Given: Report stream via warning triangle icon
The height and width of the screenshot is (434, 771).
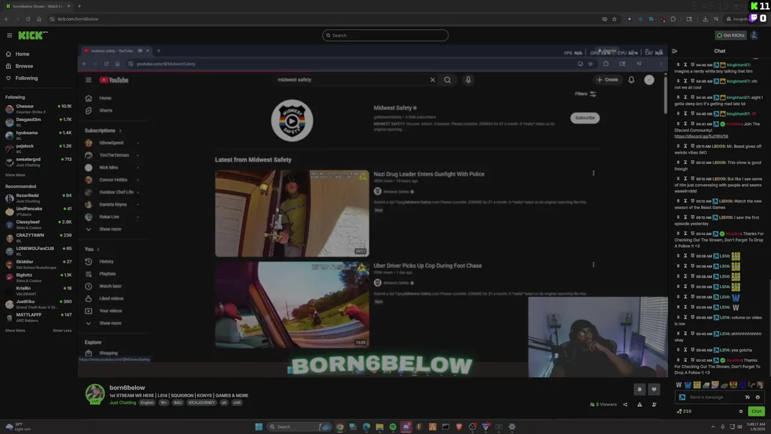Looking at the screenshot, I should click(640, 405).
